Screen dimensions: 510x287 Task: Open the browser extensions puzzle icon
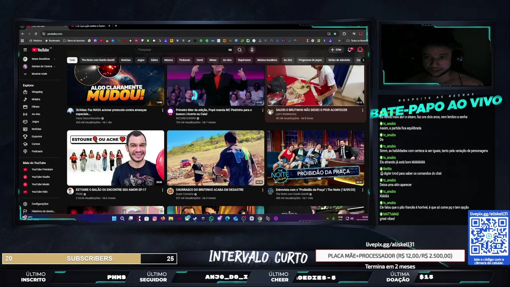click(x=344, y=34)
